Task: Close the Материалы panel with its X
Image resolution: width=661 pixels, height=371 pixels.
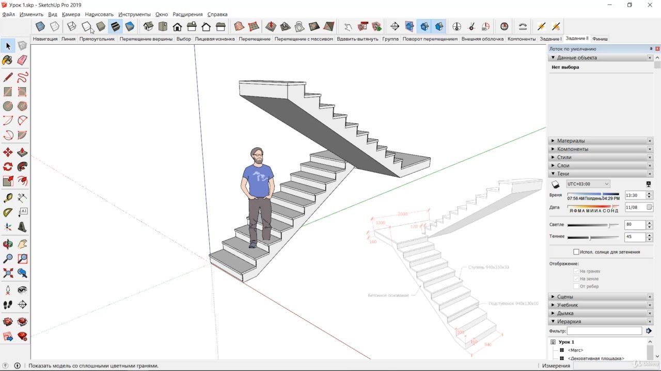Action: (650, 141)
